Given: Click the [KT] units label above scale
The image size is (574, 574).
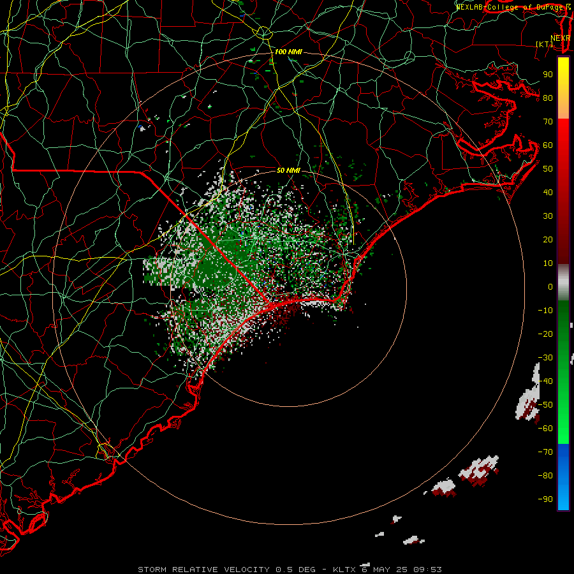Looking at the screenshot, I should click(544, 44).
